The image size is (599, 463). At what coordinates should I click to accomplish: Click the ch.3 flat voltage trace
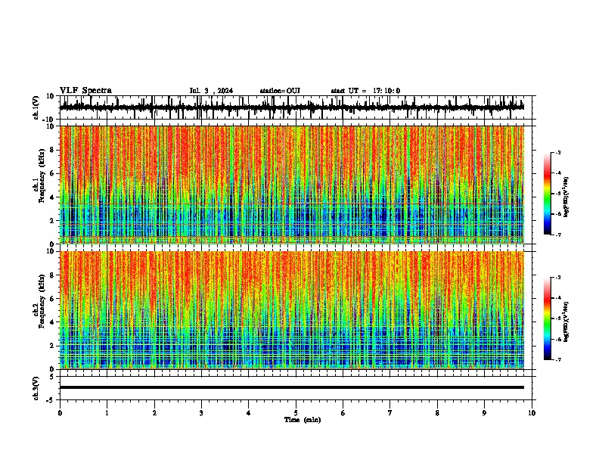click(291, 387)
